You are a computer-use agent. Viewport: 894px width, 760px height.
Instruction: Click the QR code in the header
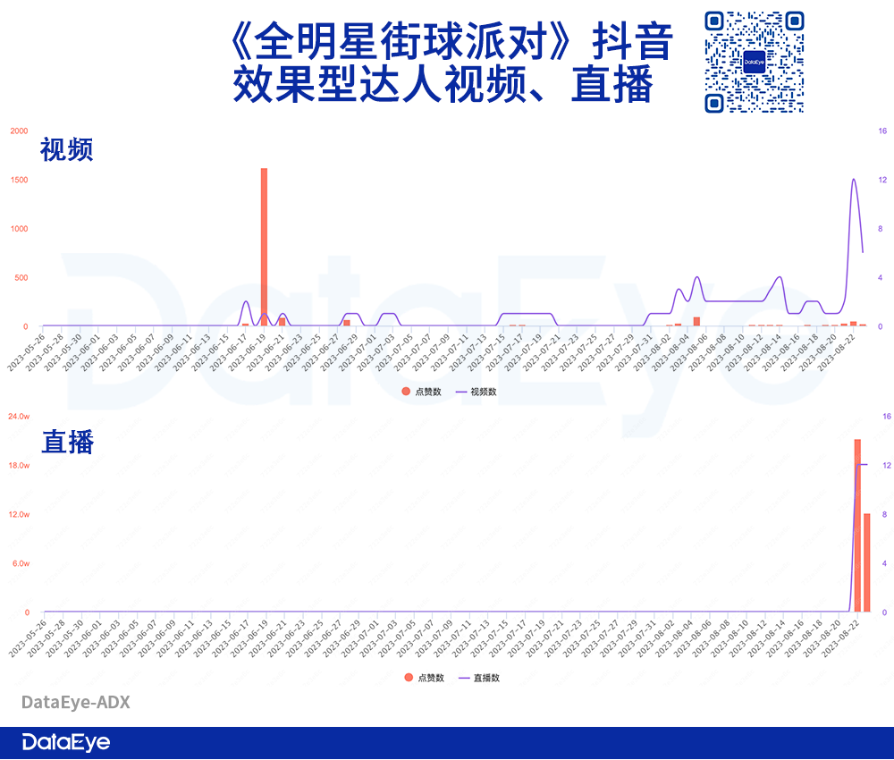[754, 62]
